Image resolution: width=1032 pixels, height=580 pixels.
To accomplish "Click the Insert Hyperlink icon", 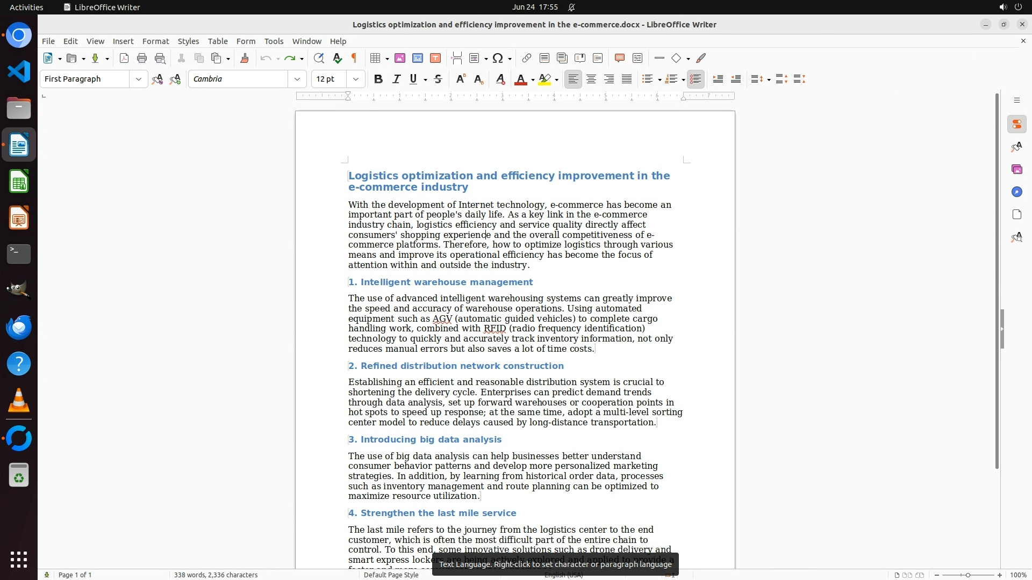I will pyautogui.click(x=527, y=58).
